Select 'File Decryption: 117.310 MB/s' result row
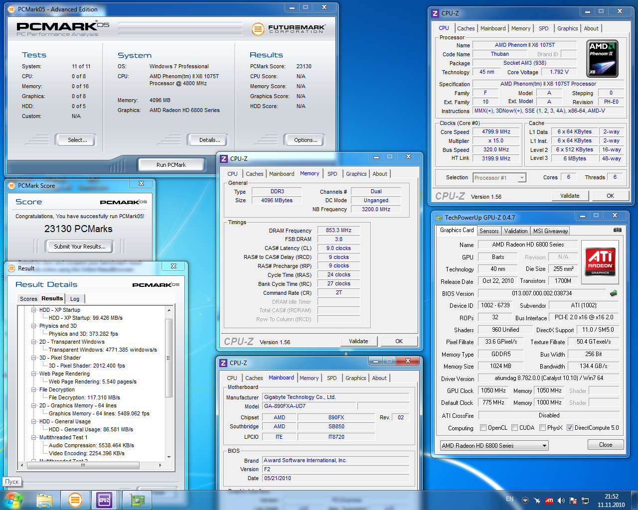 click(x=84, y=397)
